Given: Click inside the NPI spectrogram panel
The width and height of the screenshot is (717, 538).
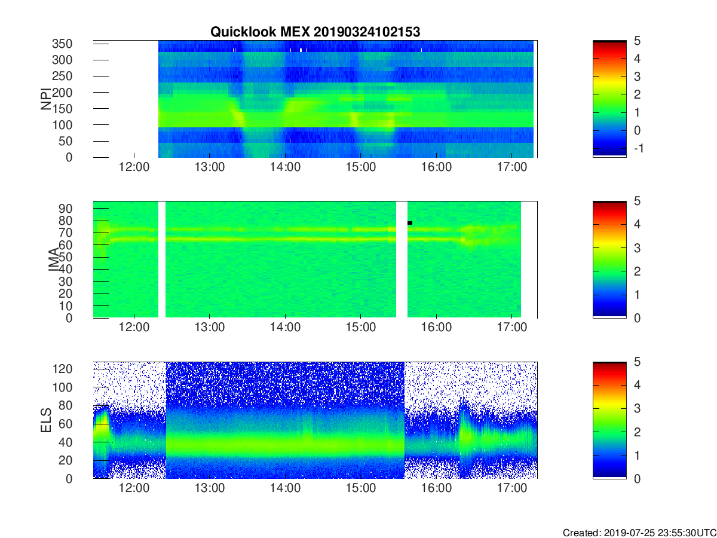Looking at the screenshot, I should pos(315,99).
